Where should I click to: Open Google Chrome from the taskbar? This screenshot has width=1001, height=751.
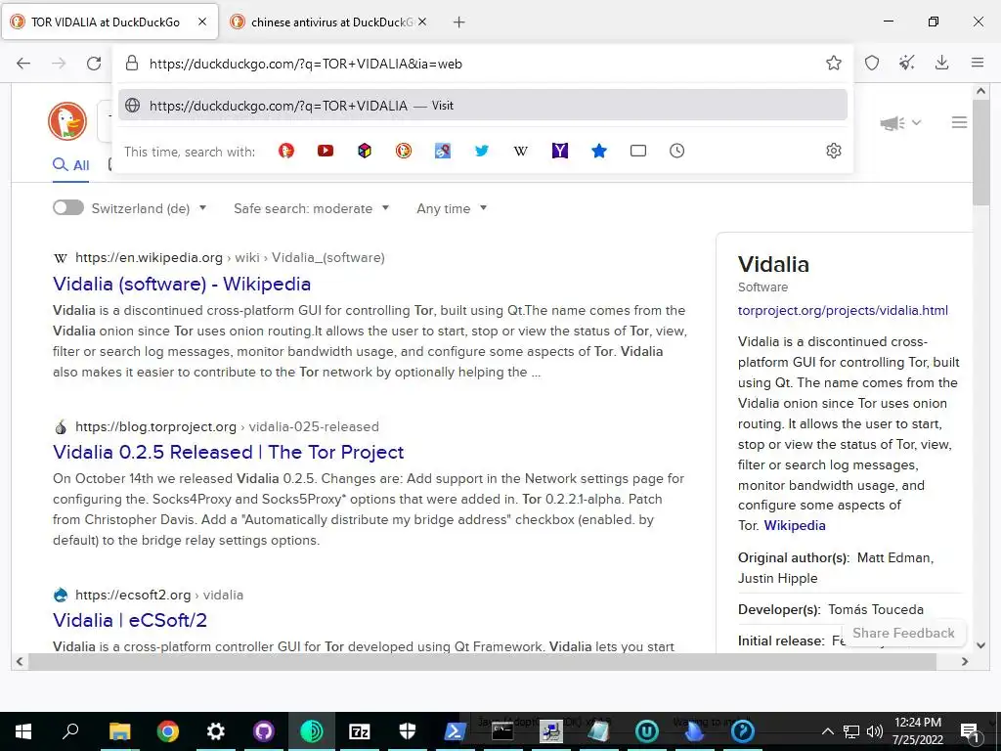click(x=168, y=730)
